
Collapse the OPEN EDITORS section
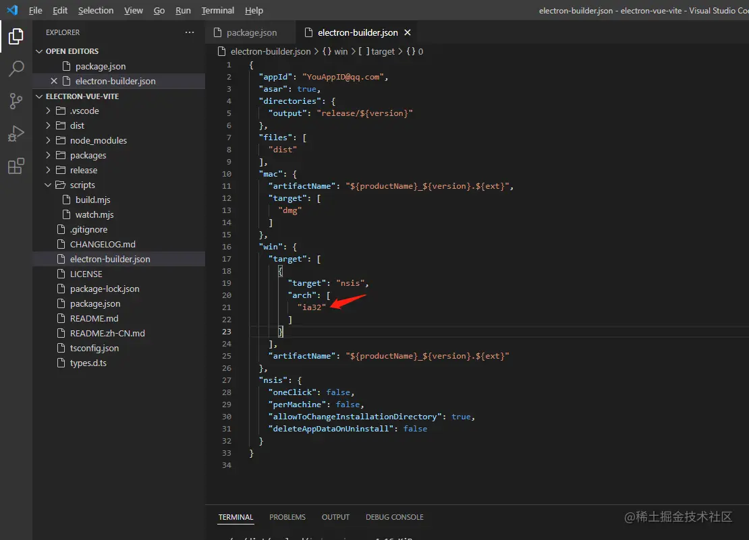(x=119, y=51)
